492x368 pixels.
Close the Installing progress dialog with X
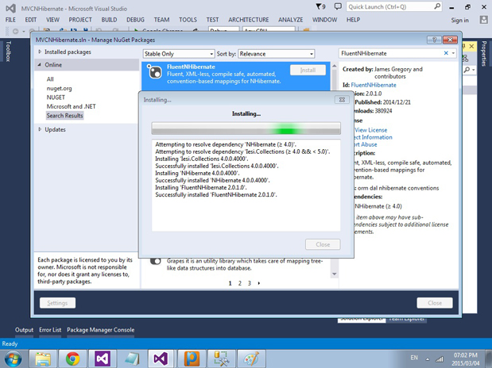[x=342, y=100]
